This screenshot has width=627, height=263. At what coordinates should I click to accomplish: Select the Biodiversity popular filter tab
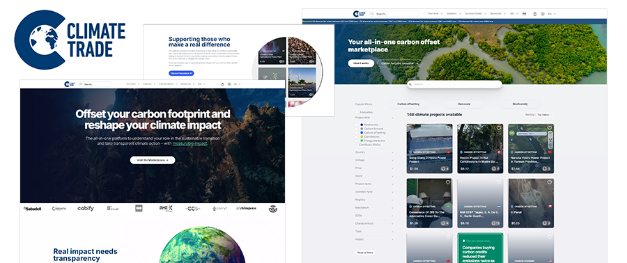pyautogui.click(x=520, y=104)
